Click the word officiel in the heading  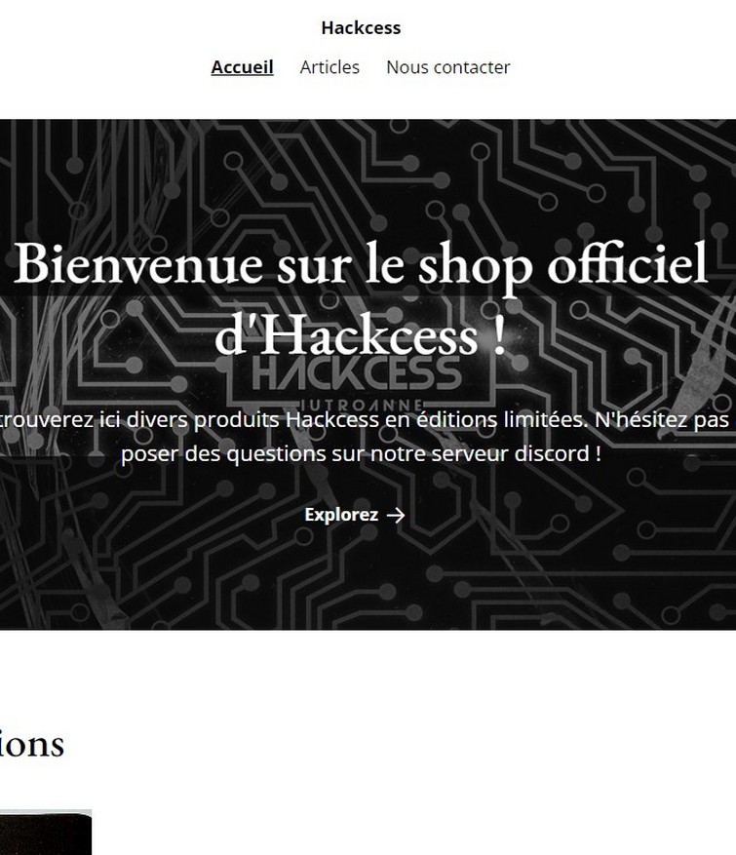628,264
